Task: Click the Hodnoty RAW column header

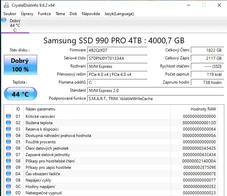Action: click(203, 109)
